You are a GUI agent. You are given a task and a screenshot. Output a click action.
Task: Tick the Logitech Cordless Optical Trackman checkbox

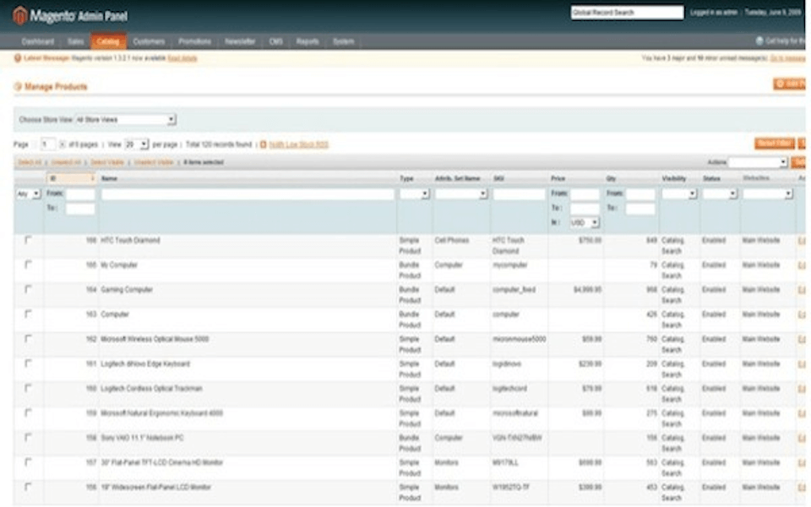[28, 389]
